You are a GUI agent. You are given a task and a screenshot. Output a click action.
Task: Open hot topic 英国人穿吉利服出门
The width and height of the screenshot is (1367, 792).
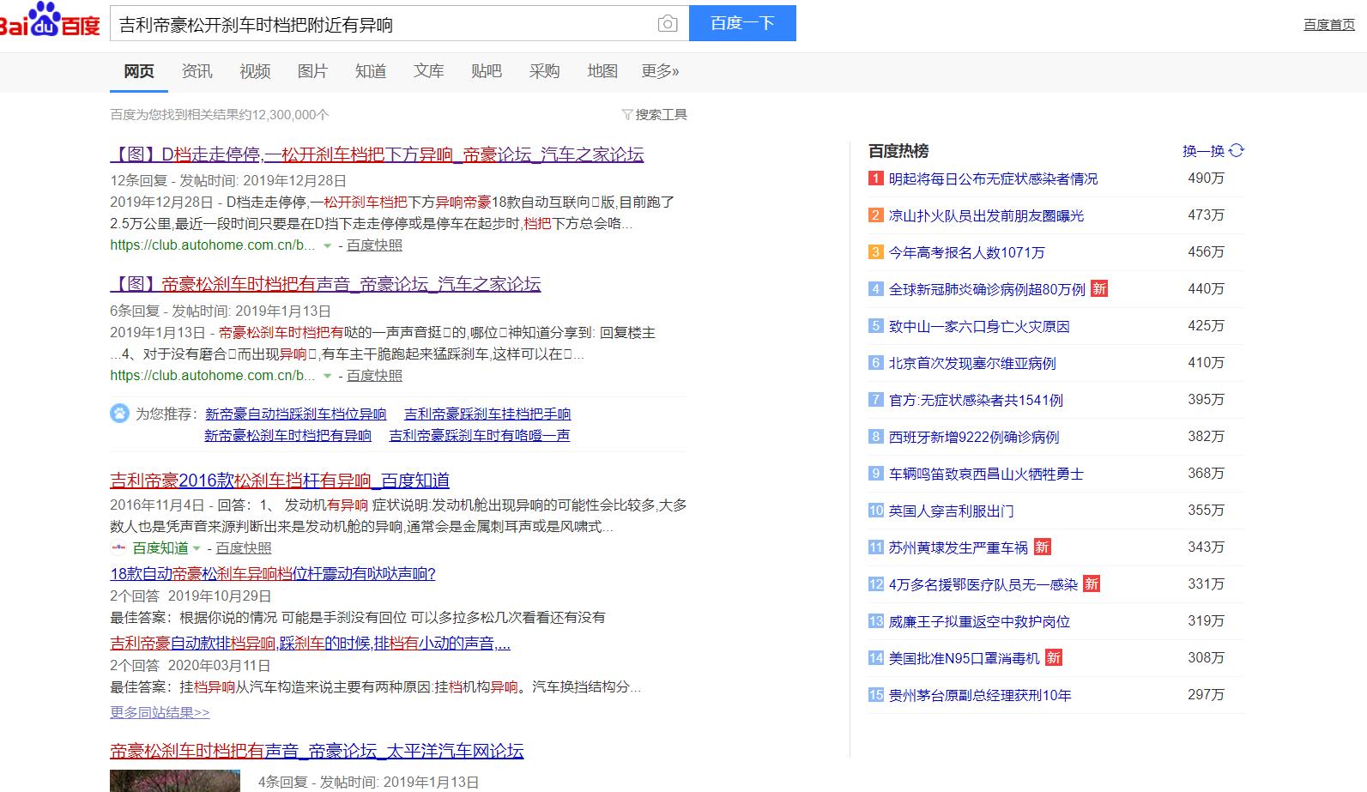tap(951, 511)
